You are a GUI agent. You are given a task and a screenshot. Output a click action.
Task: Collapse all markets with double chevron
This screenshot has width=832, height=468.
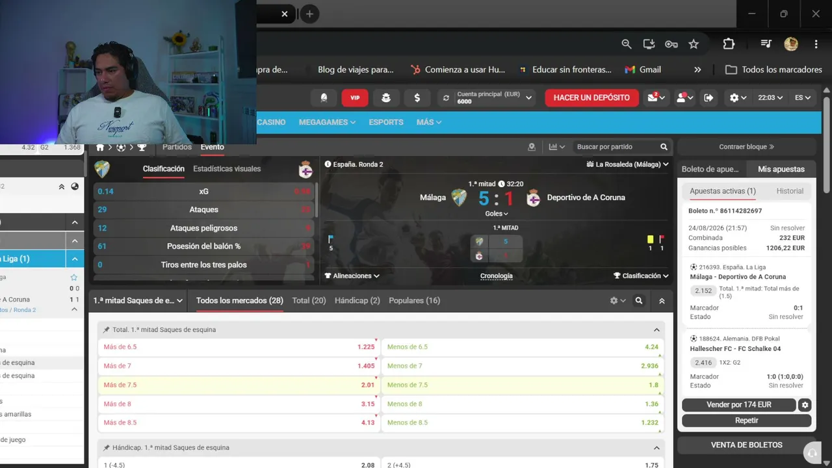(x=662, y=301)
